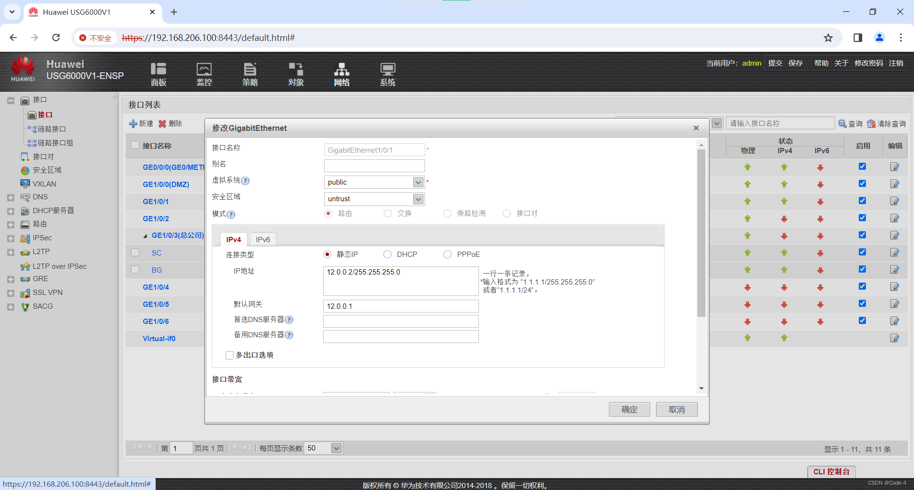Tick the SC sub-interface checkbox

coord(135,253)
